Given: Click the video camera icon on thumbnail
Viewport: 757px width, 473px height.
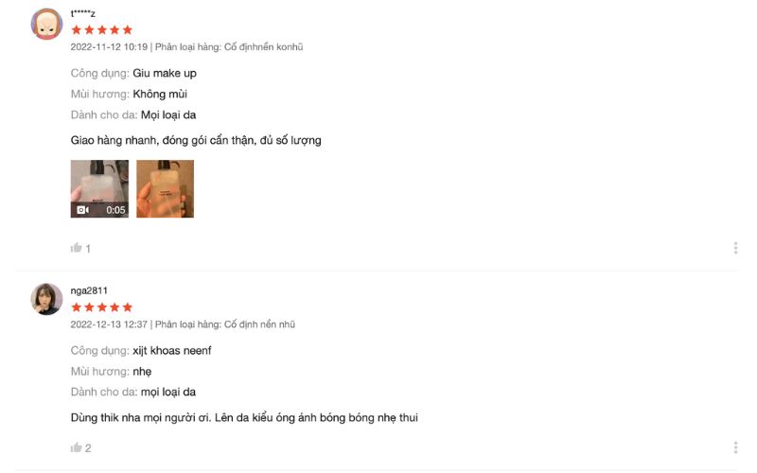Looking at the screenshot, I should 83,210.
